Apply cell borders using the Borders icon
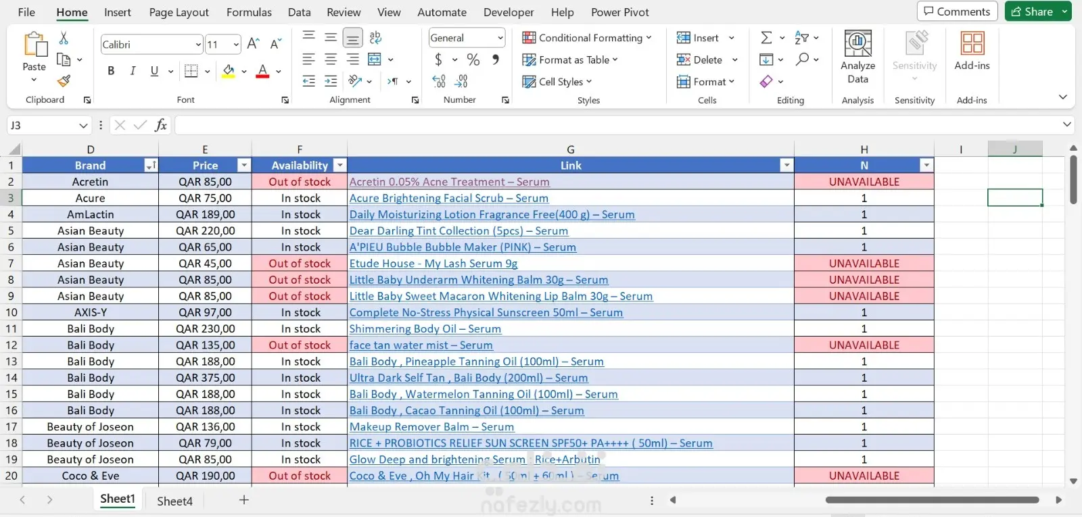Screen dimensions: 1082x517 tap(191, 71)
